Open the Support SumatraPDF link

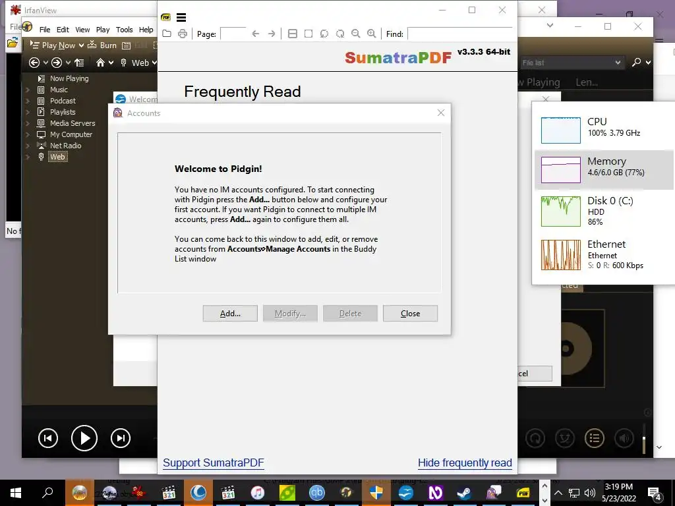213,463
